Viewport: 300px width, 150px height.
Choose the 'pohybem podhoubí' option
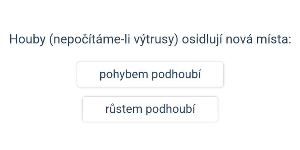pos(150,75)
